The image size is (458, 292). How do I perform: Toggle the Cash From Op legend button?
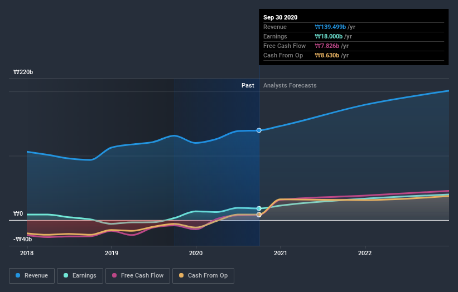click(x=203, y=276)
